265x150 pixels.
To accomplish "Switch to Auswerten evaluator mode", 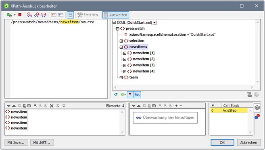I will click(116, 15).
